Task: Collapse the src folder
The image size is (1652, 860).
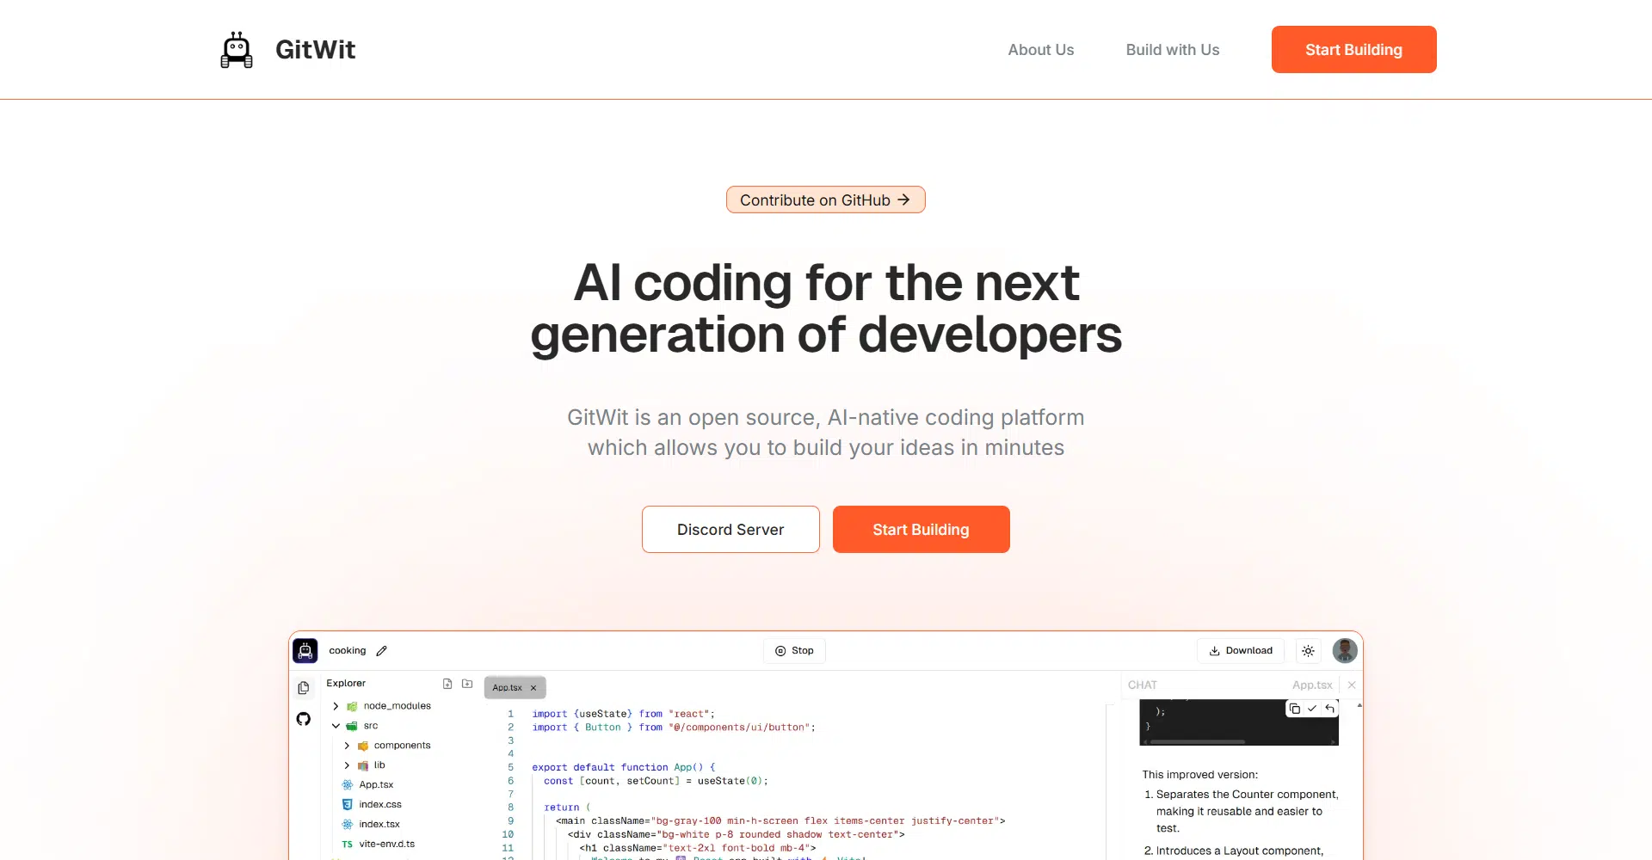Action: tap(336, 726)
